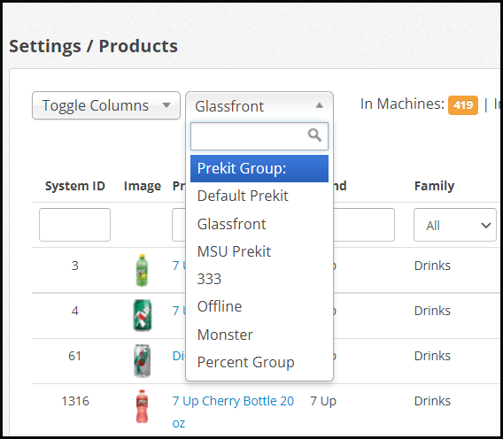503x439 pixels.
Task: Open the Family All filter dropdown
Action: coord(455,225)
